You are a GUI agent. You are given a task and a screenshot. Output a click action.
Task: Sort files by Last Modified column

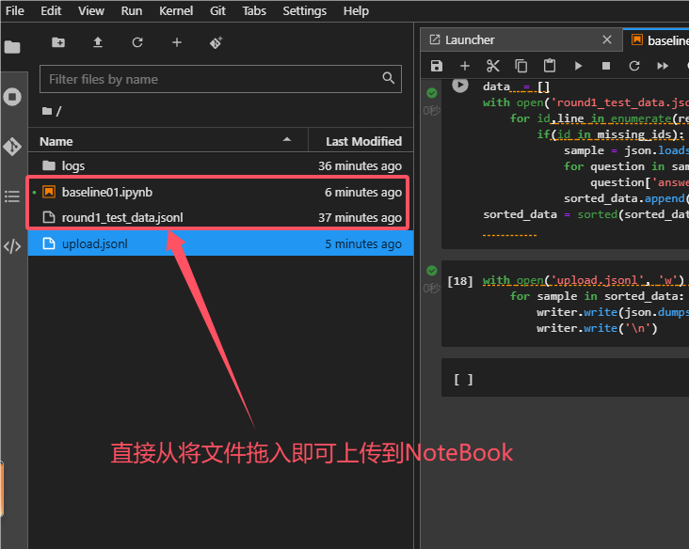(363, 141)
